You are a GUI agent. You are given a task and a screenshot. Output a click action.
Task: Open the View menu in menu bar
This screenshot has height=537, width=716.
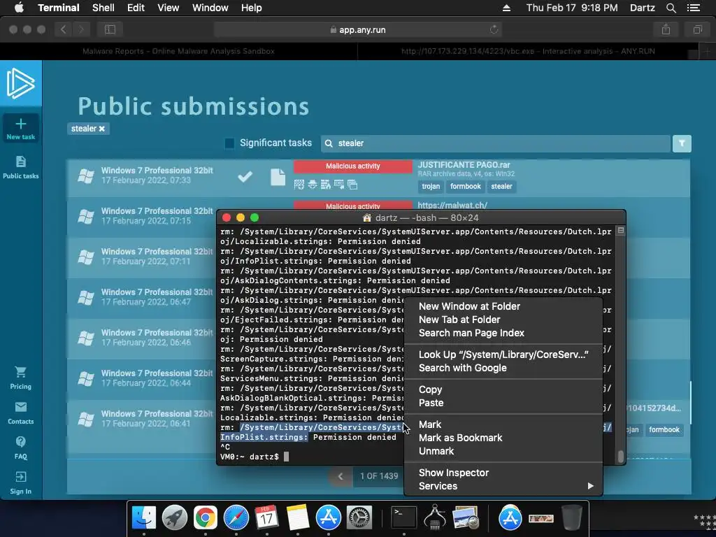[168, 8]
